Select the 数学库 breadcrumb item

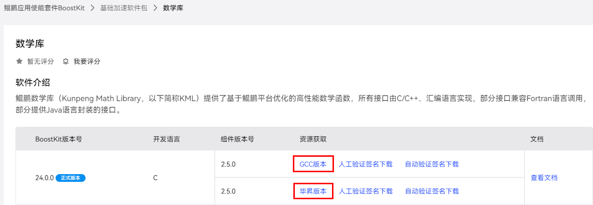point(173,8)
